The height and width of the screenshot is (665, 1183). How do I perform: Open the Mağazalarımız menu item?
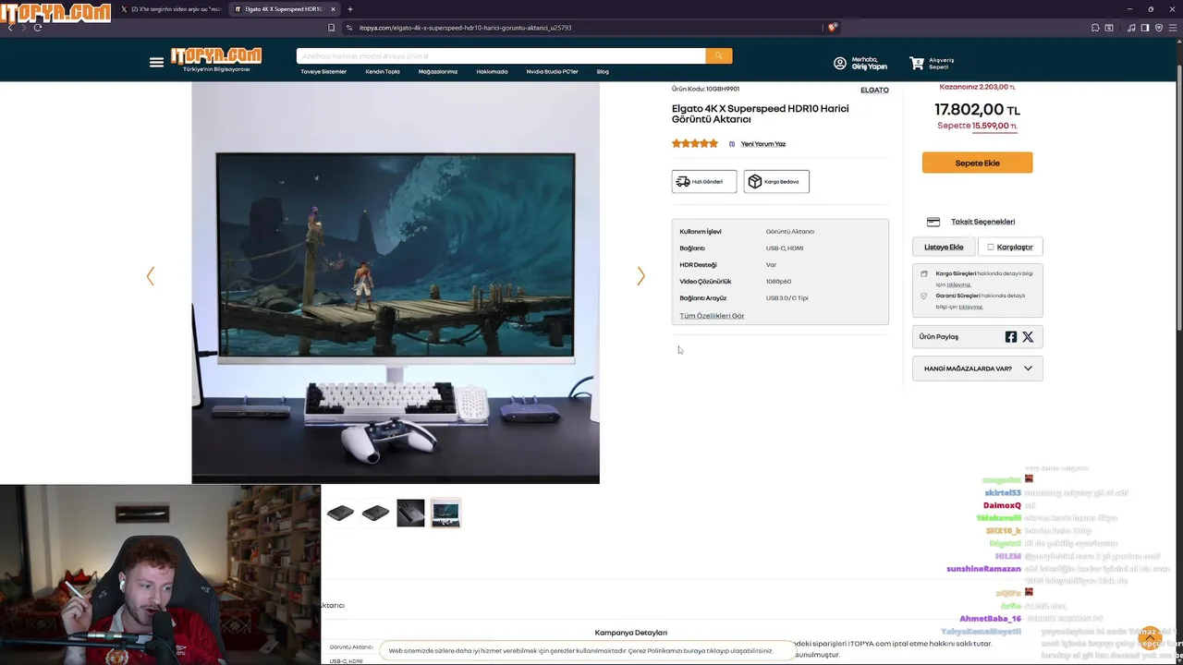438,71
